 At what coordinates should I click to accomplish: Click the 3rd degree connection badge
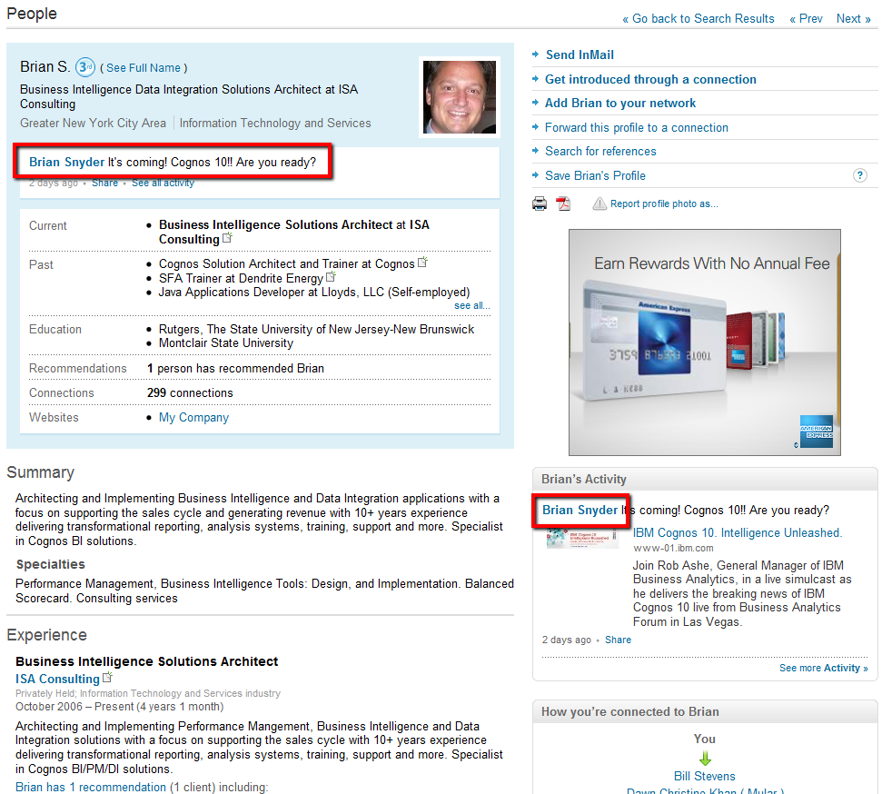coord(85,67)
